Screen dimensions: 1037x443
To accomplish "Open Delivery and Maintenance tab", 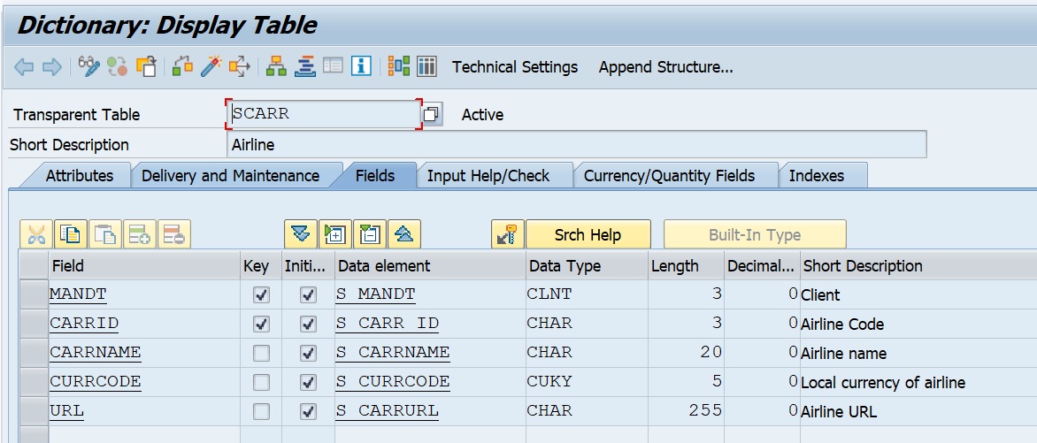I will pos(230,175).
